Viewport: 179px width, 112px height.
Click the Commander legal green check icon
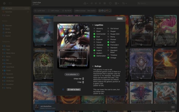(94, 34)
